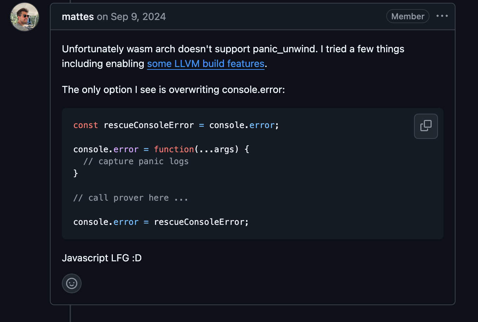Image resolution: width=478 pixels, height=322 pixels.
Task: Click the "// capture panic logs" comment
Action: [x=136, y=161]
